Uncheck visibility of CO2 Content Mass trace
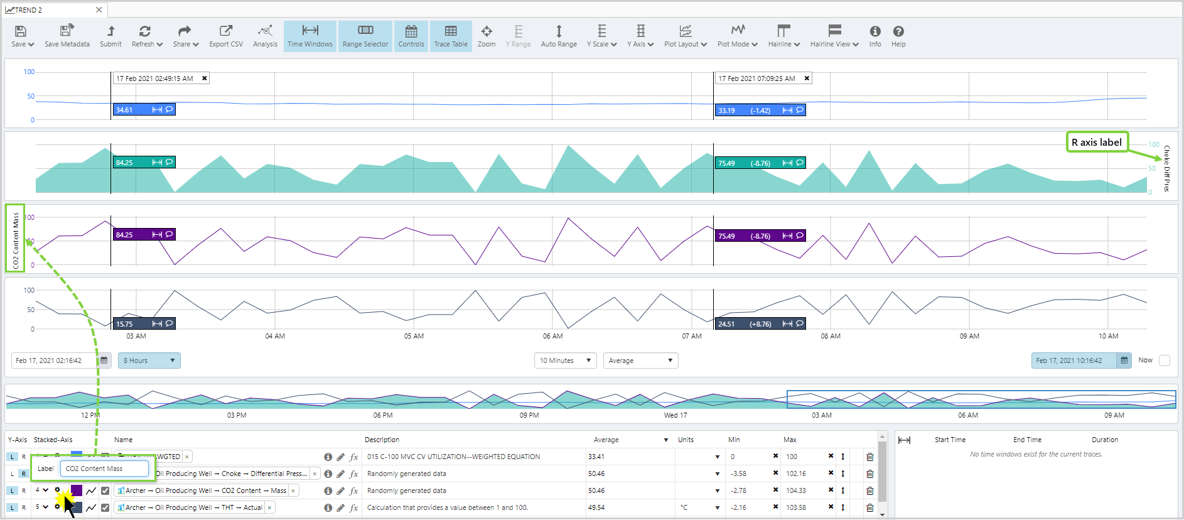Screen dimensions: 1184x520 click(x=105, y=490)
